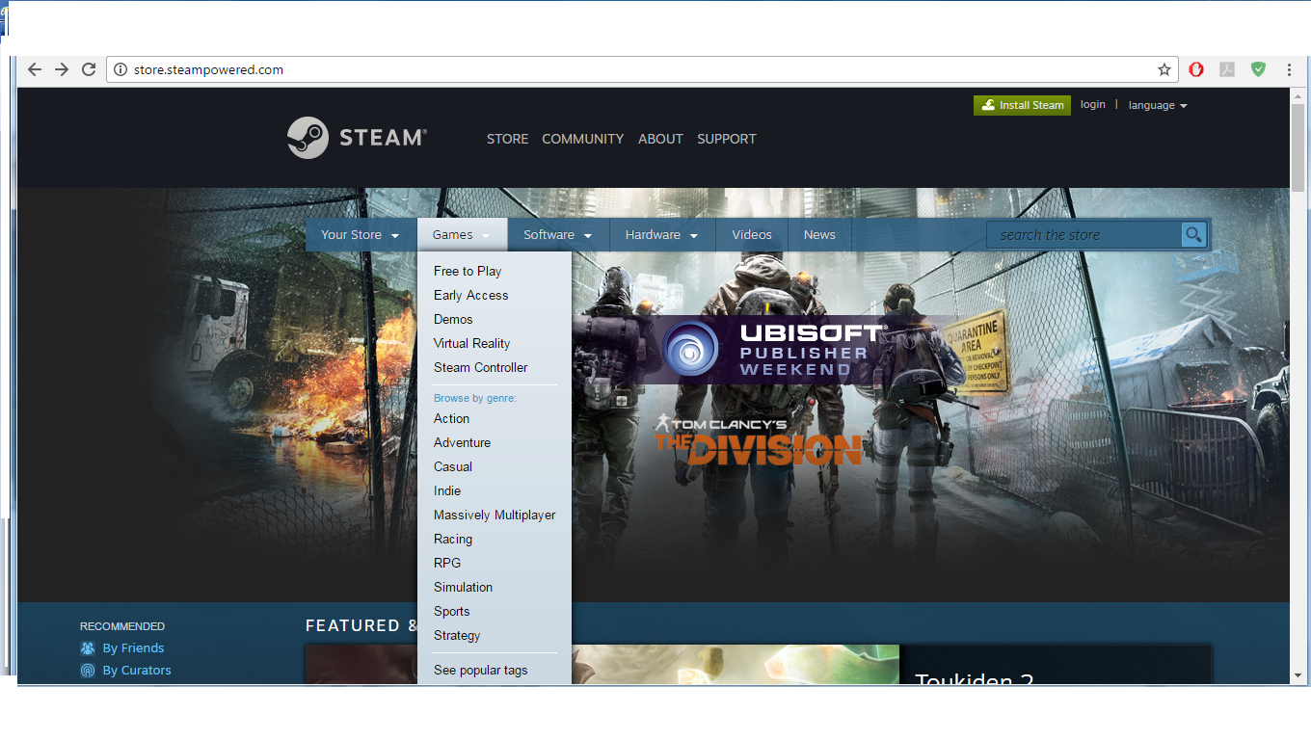Image resolution: width=1311 pixels, height=740 pixels.
Task: Browse the Strategy genre
Action: (457, 635)
